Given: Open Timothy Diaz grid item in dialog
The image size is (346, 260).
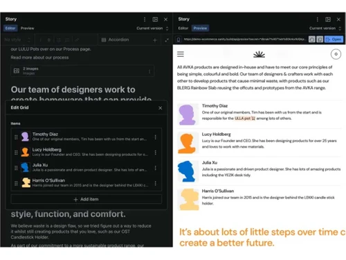Looking at the screenshot, I should (x=86, y=137).
